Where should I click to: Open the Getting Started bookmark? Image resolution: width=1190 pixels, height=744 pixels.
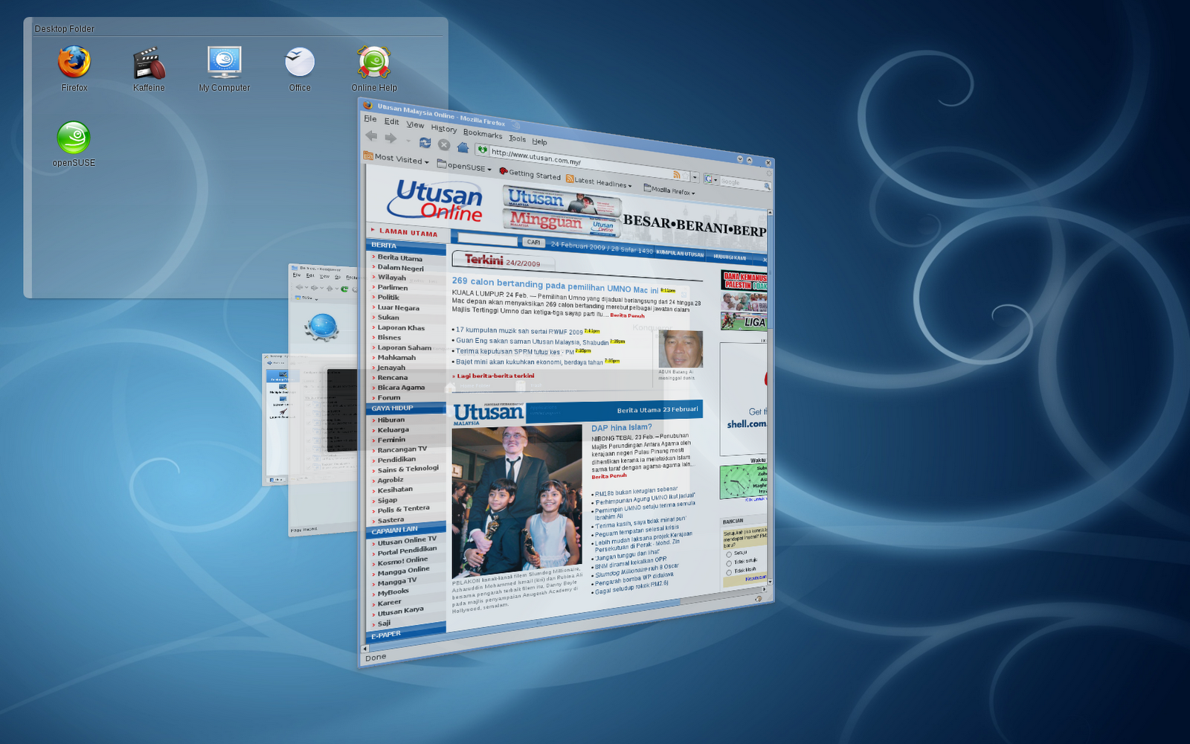(x=530, y=174)
